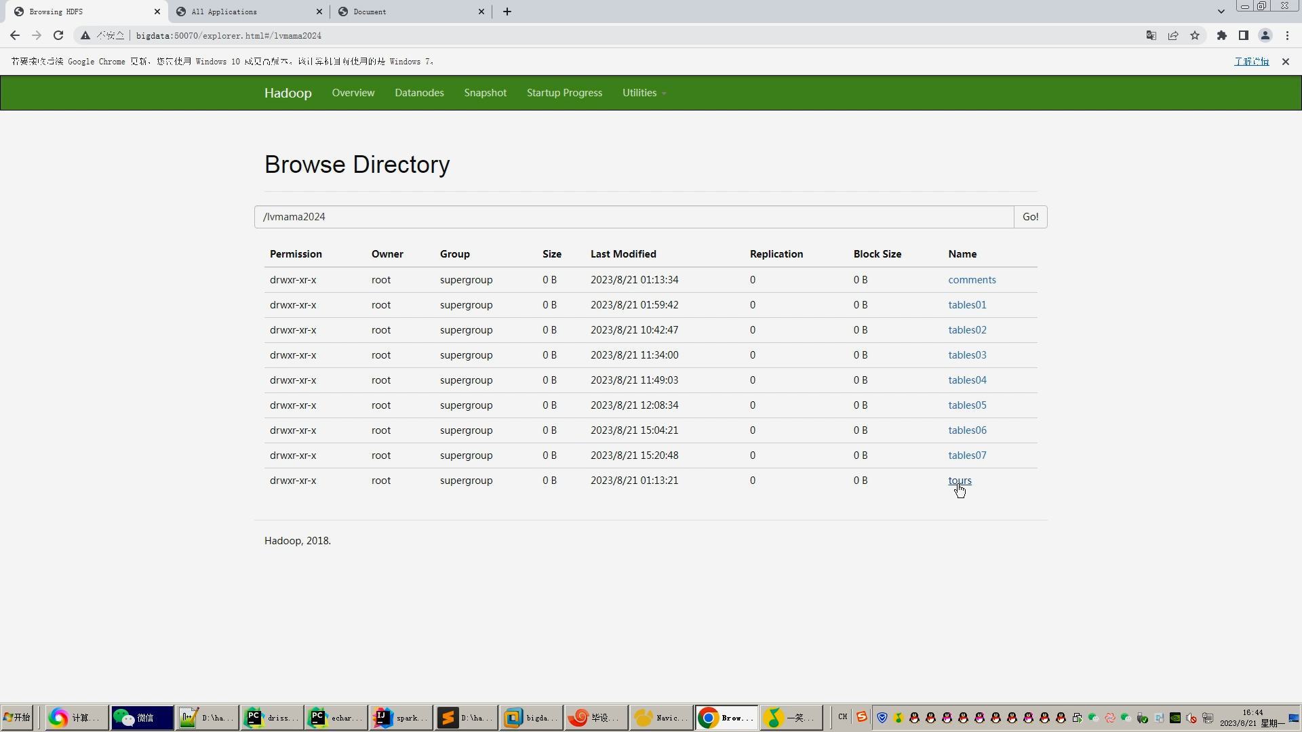This screenshot has width=1302, height=732.
Task: Open the new tab plus button
Action: point(507,12)
